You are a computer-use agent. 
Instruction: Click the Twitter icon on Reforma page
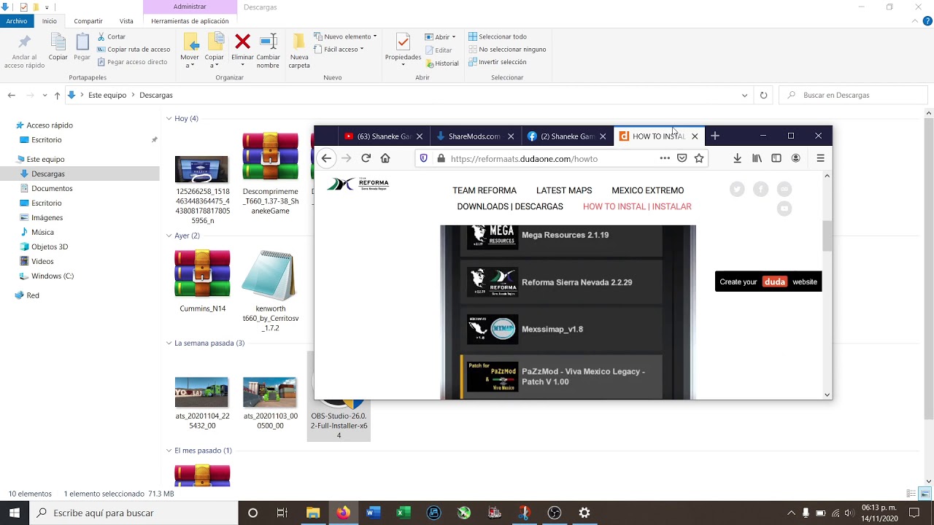point(737,190)
